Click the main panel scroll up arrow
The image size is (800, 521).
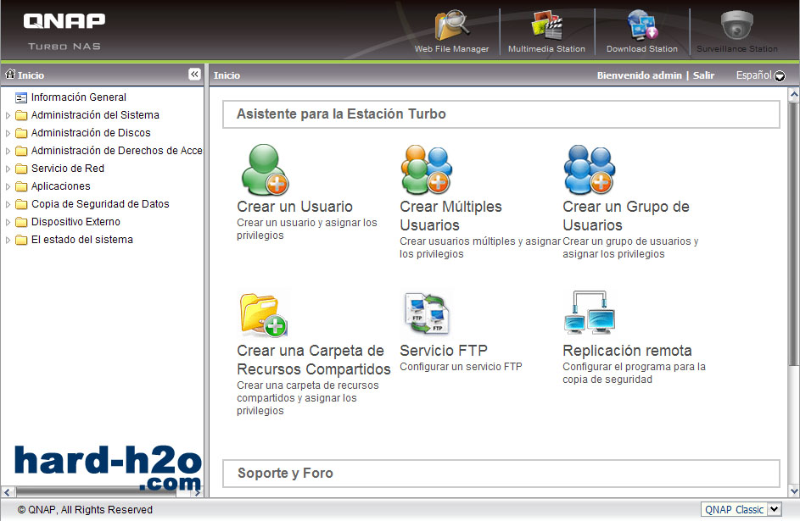(794, 94)
